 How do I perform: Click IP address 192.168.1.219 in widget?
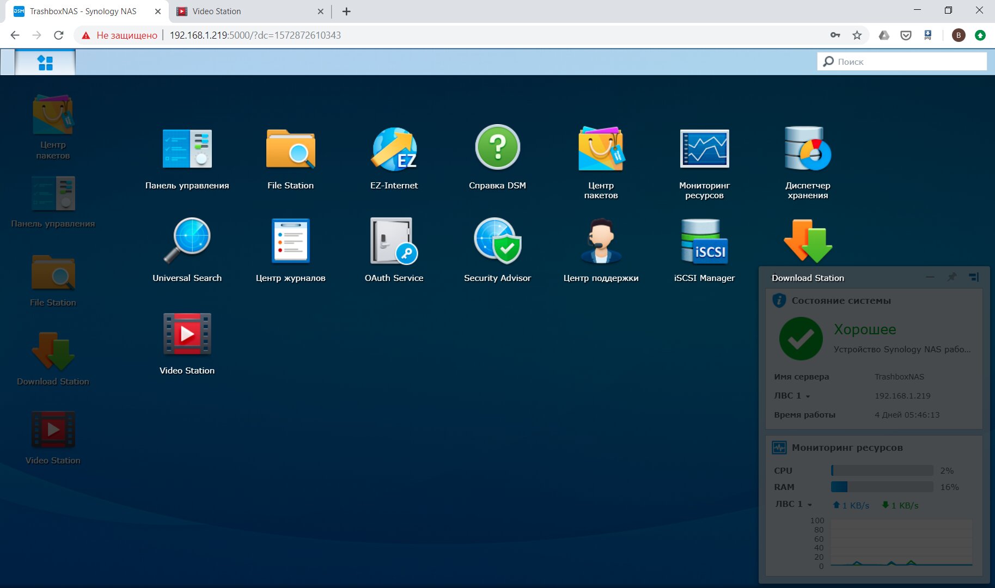point(902,396)
